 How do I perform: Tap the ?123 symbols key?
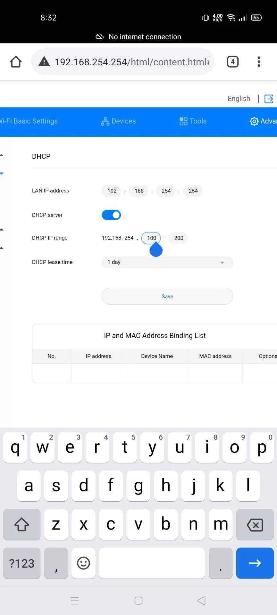(x=22, y=563)
